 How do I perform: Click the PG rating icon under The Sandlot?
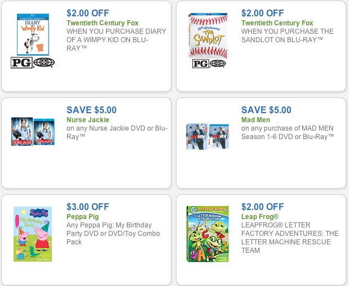[x=200, y=64]
